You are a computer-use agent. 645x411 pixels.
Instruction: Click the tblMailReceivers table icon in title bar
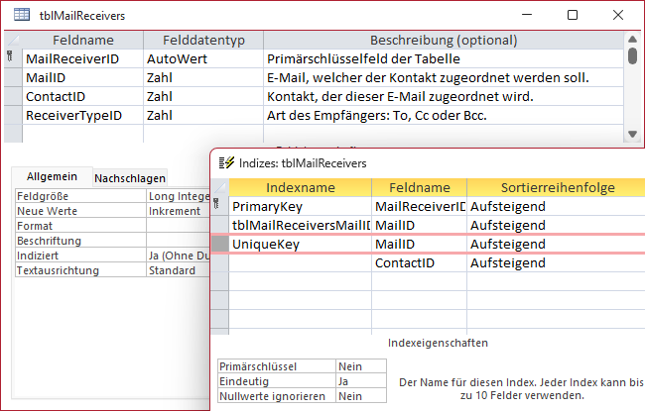(x=22, y=15)
